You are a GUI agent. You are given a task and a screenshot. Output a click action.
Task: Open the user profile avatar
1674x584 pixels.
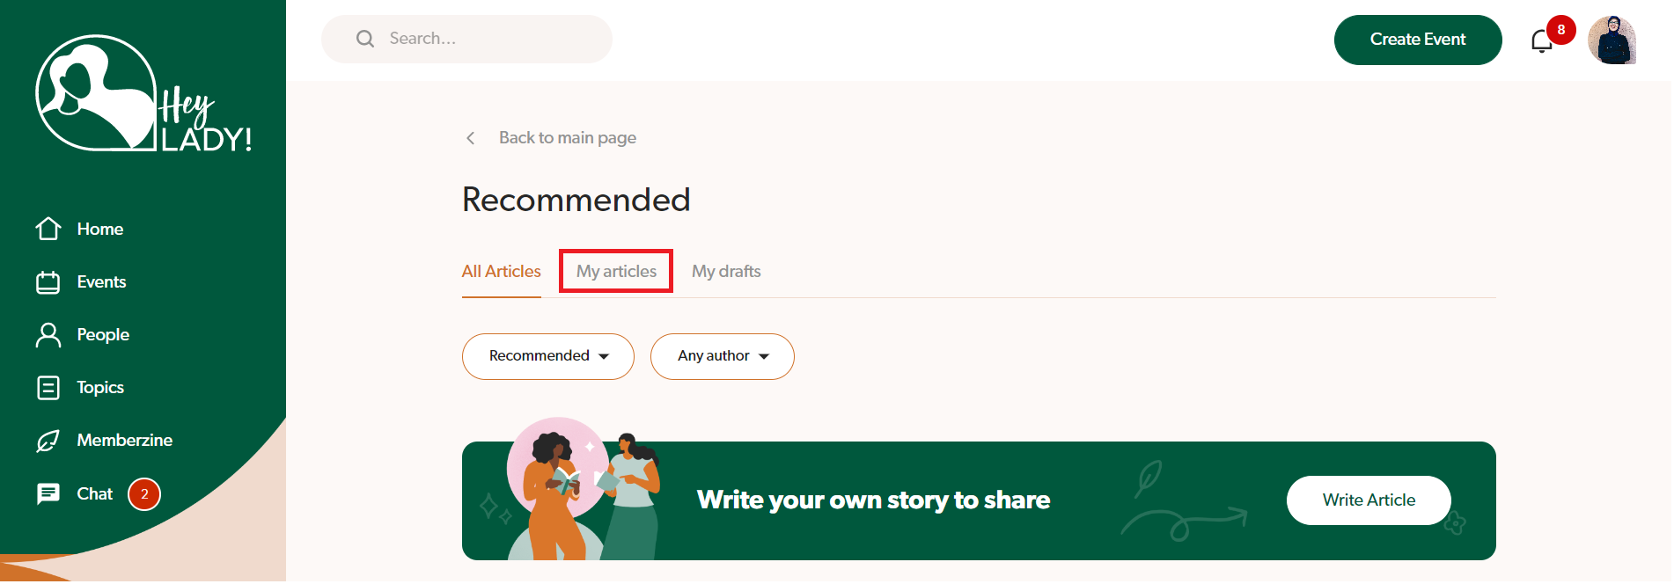click(1612, 40)
